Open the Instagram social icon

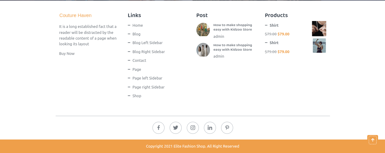click(193, 128)
